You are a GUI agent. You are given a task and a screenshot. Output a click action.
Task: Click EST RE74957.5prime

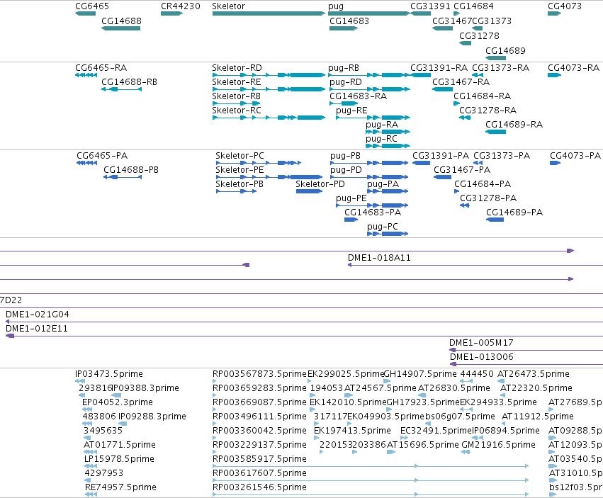point(120,487)
